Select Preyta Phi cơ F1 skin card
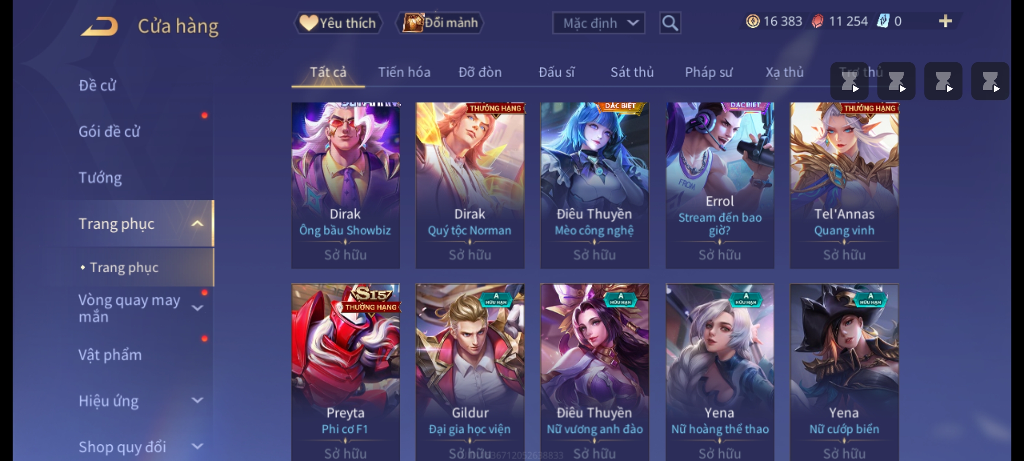The image size is (1024, 461). click(x=346, y=372)
